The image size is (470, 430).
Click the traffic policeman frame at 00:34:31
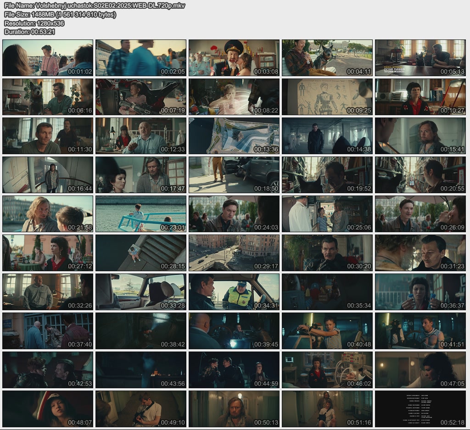234,292
